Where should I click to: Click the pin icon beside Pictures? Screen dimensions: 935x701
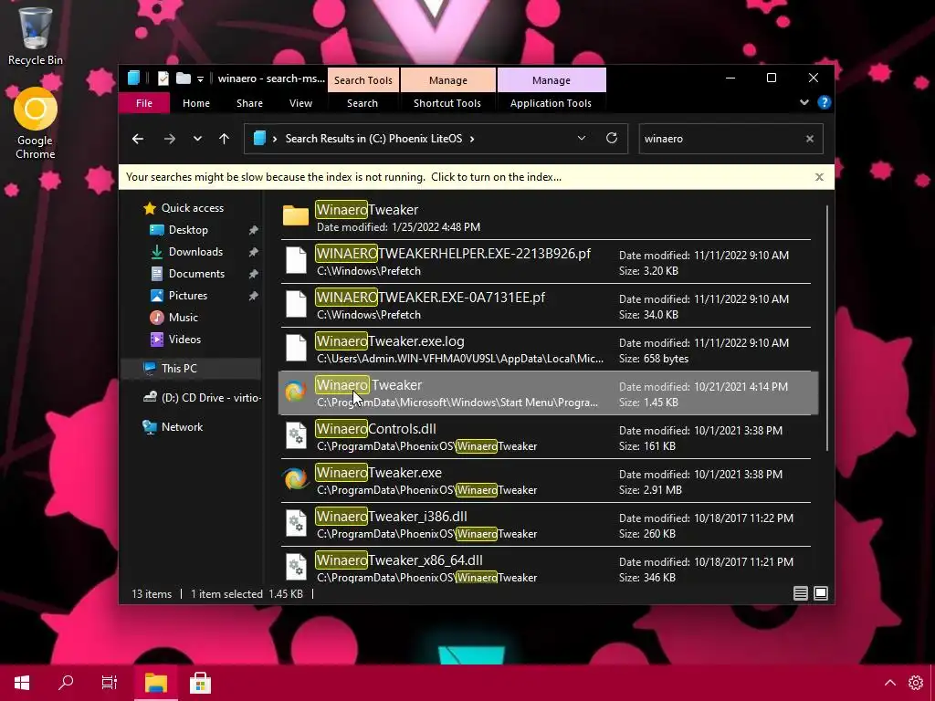coord(253,296)
